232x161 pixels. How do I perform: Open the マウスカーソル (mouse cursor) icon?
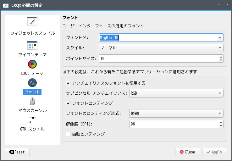point(32,101)
